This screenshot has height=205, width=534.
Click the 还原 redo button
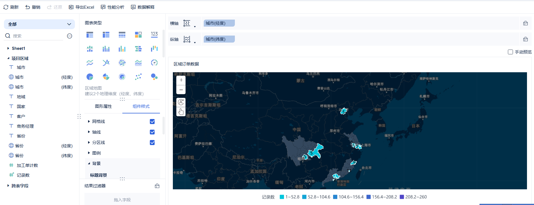[55, 7]
